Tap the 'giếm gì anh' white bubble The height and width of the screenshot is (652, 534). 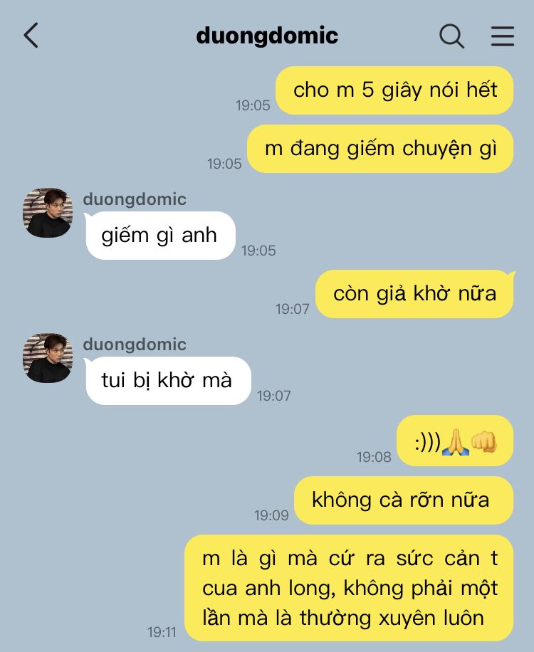[x=160, y=236]
